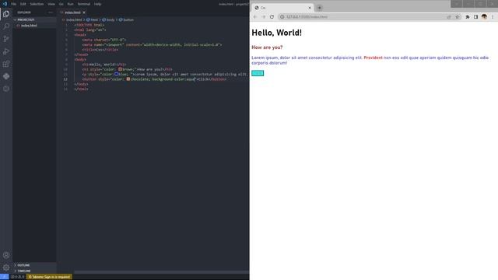This screenshot has height=280, width=498.
Task: Click the VS Code logo in the title bar
Action: [5, 4]
